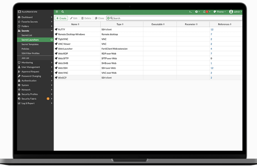Collapse the Secrets section chevron

tap(51, 31)
